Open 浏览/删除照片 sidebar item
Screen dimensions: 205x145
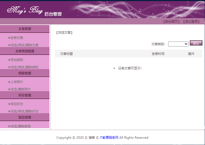[x=19, y=89]
